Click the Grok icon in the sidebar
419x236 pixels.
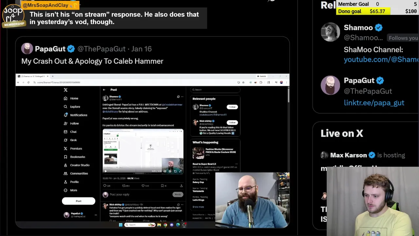(65, 140)
